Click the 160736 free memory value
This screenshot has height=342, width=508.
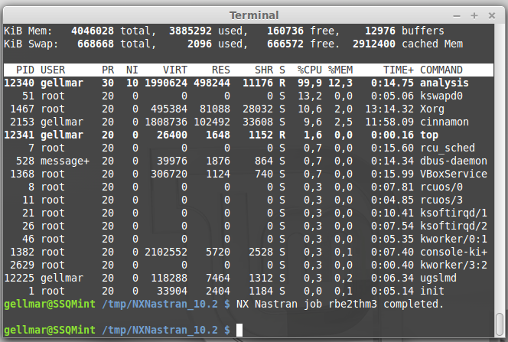coord(285,31)
